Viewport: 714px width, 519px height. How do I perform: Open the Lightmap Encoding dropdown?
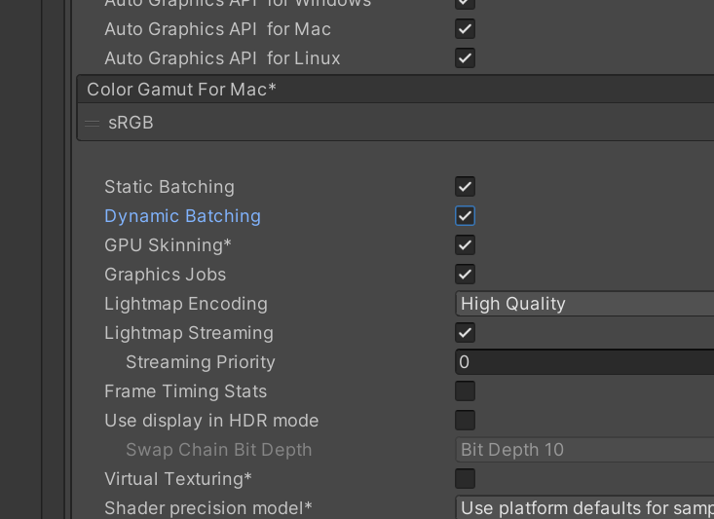(584, 304)
